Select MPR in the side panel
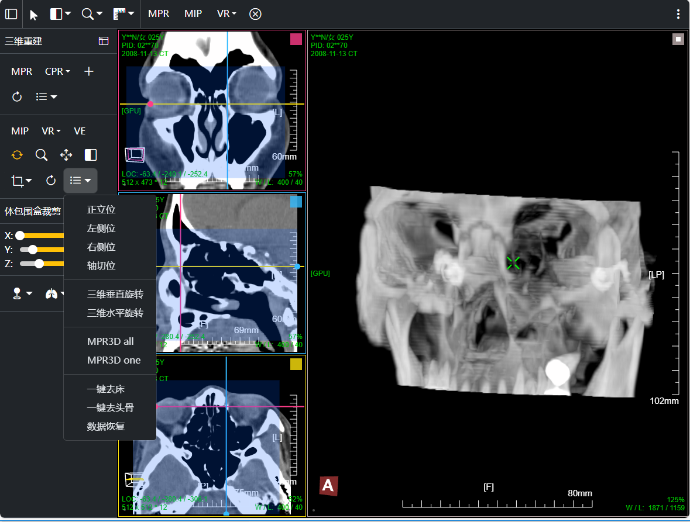The width and height of the screenshot is (690, 522). [22, 71]
